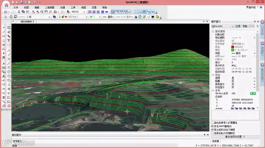Click the wide settings button below the checkboxes

pos(235,137)
